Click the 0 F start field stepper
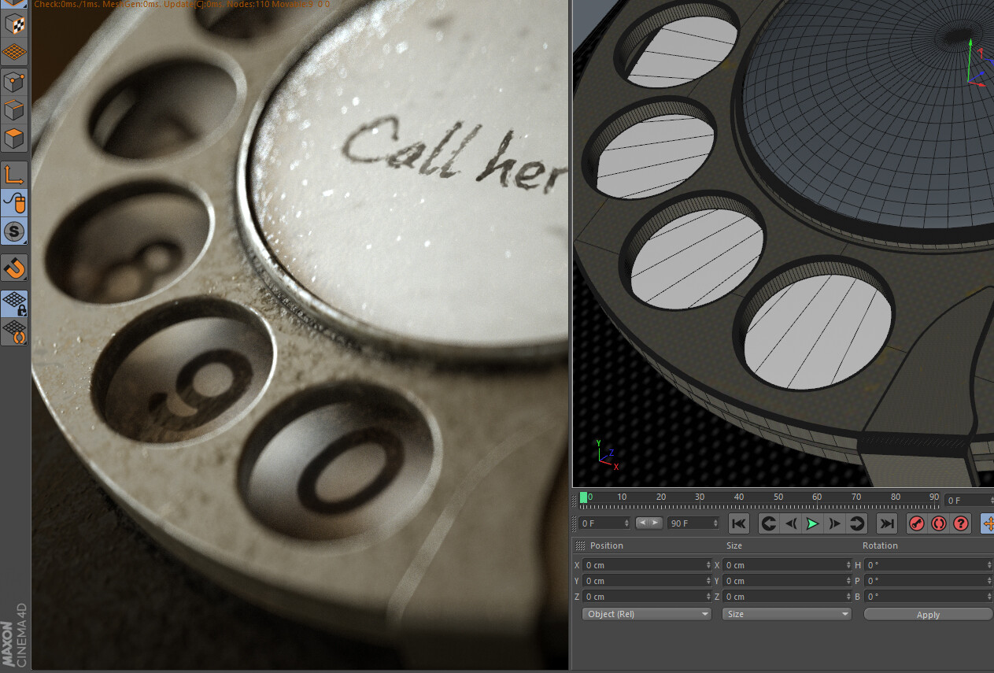This screenshot has width=994, height=673. pos(627,523)
